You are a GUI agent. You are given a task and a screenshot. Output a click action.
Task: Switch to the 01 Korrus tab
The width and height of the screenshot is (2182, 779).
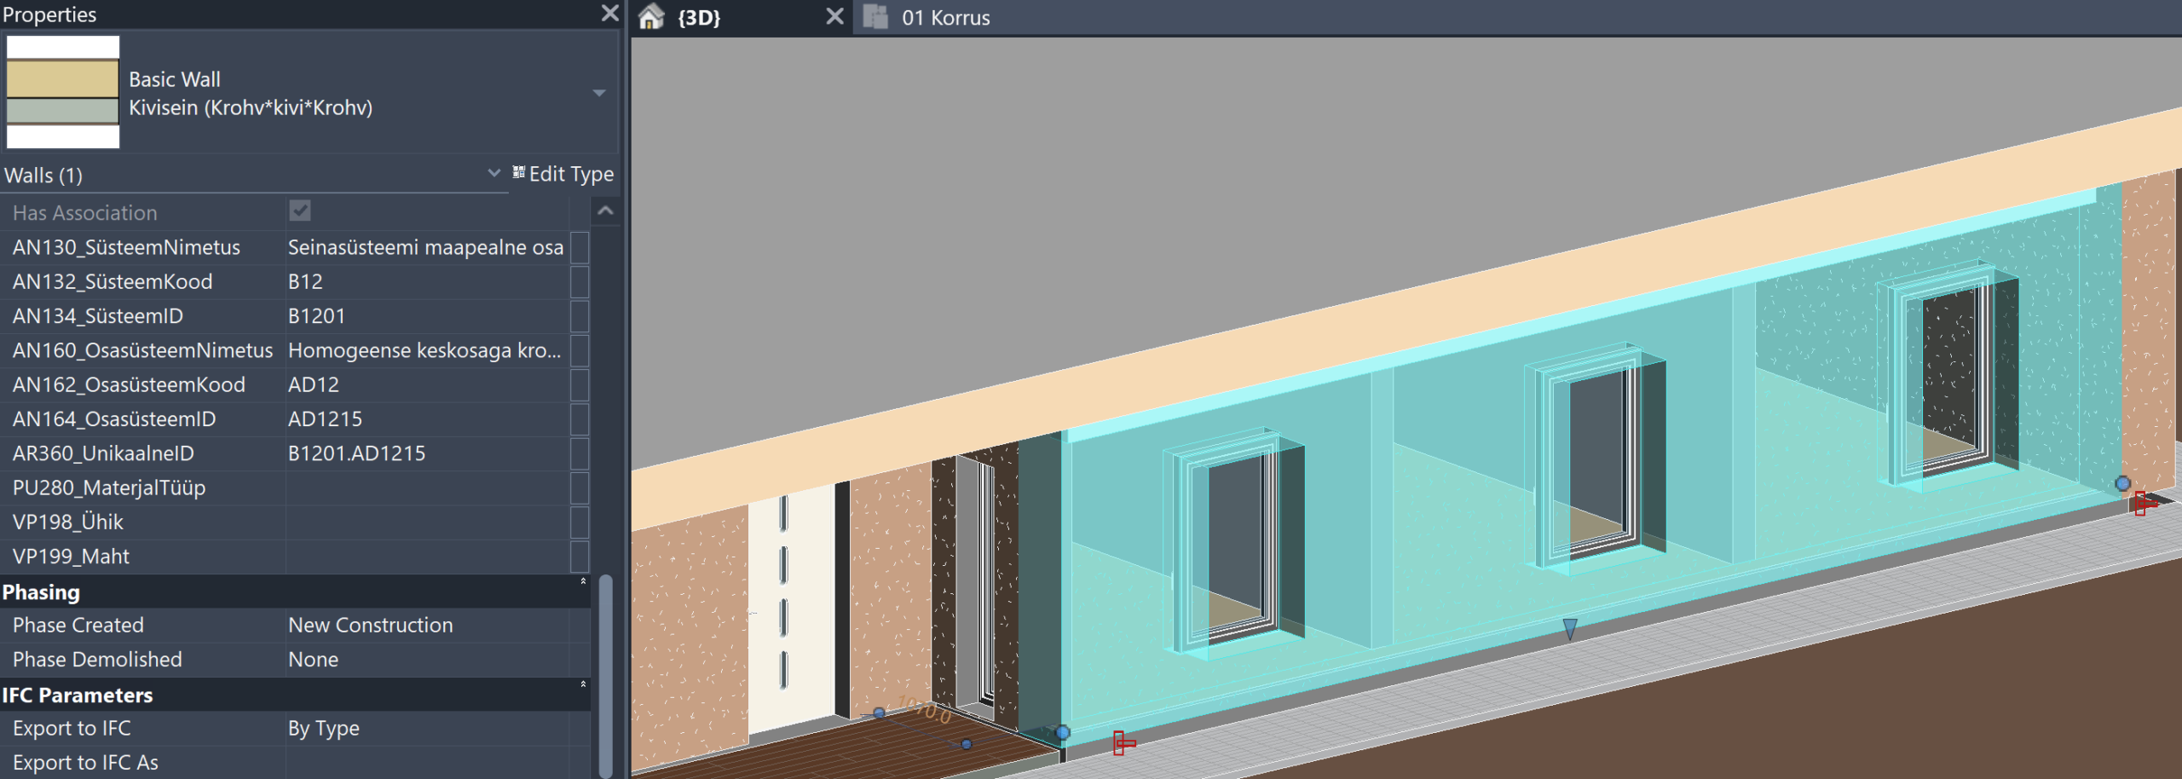944,18
